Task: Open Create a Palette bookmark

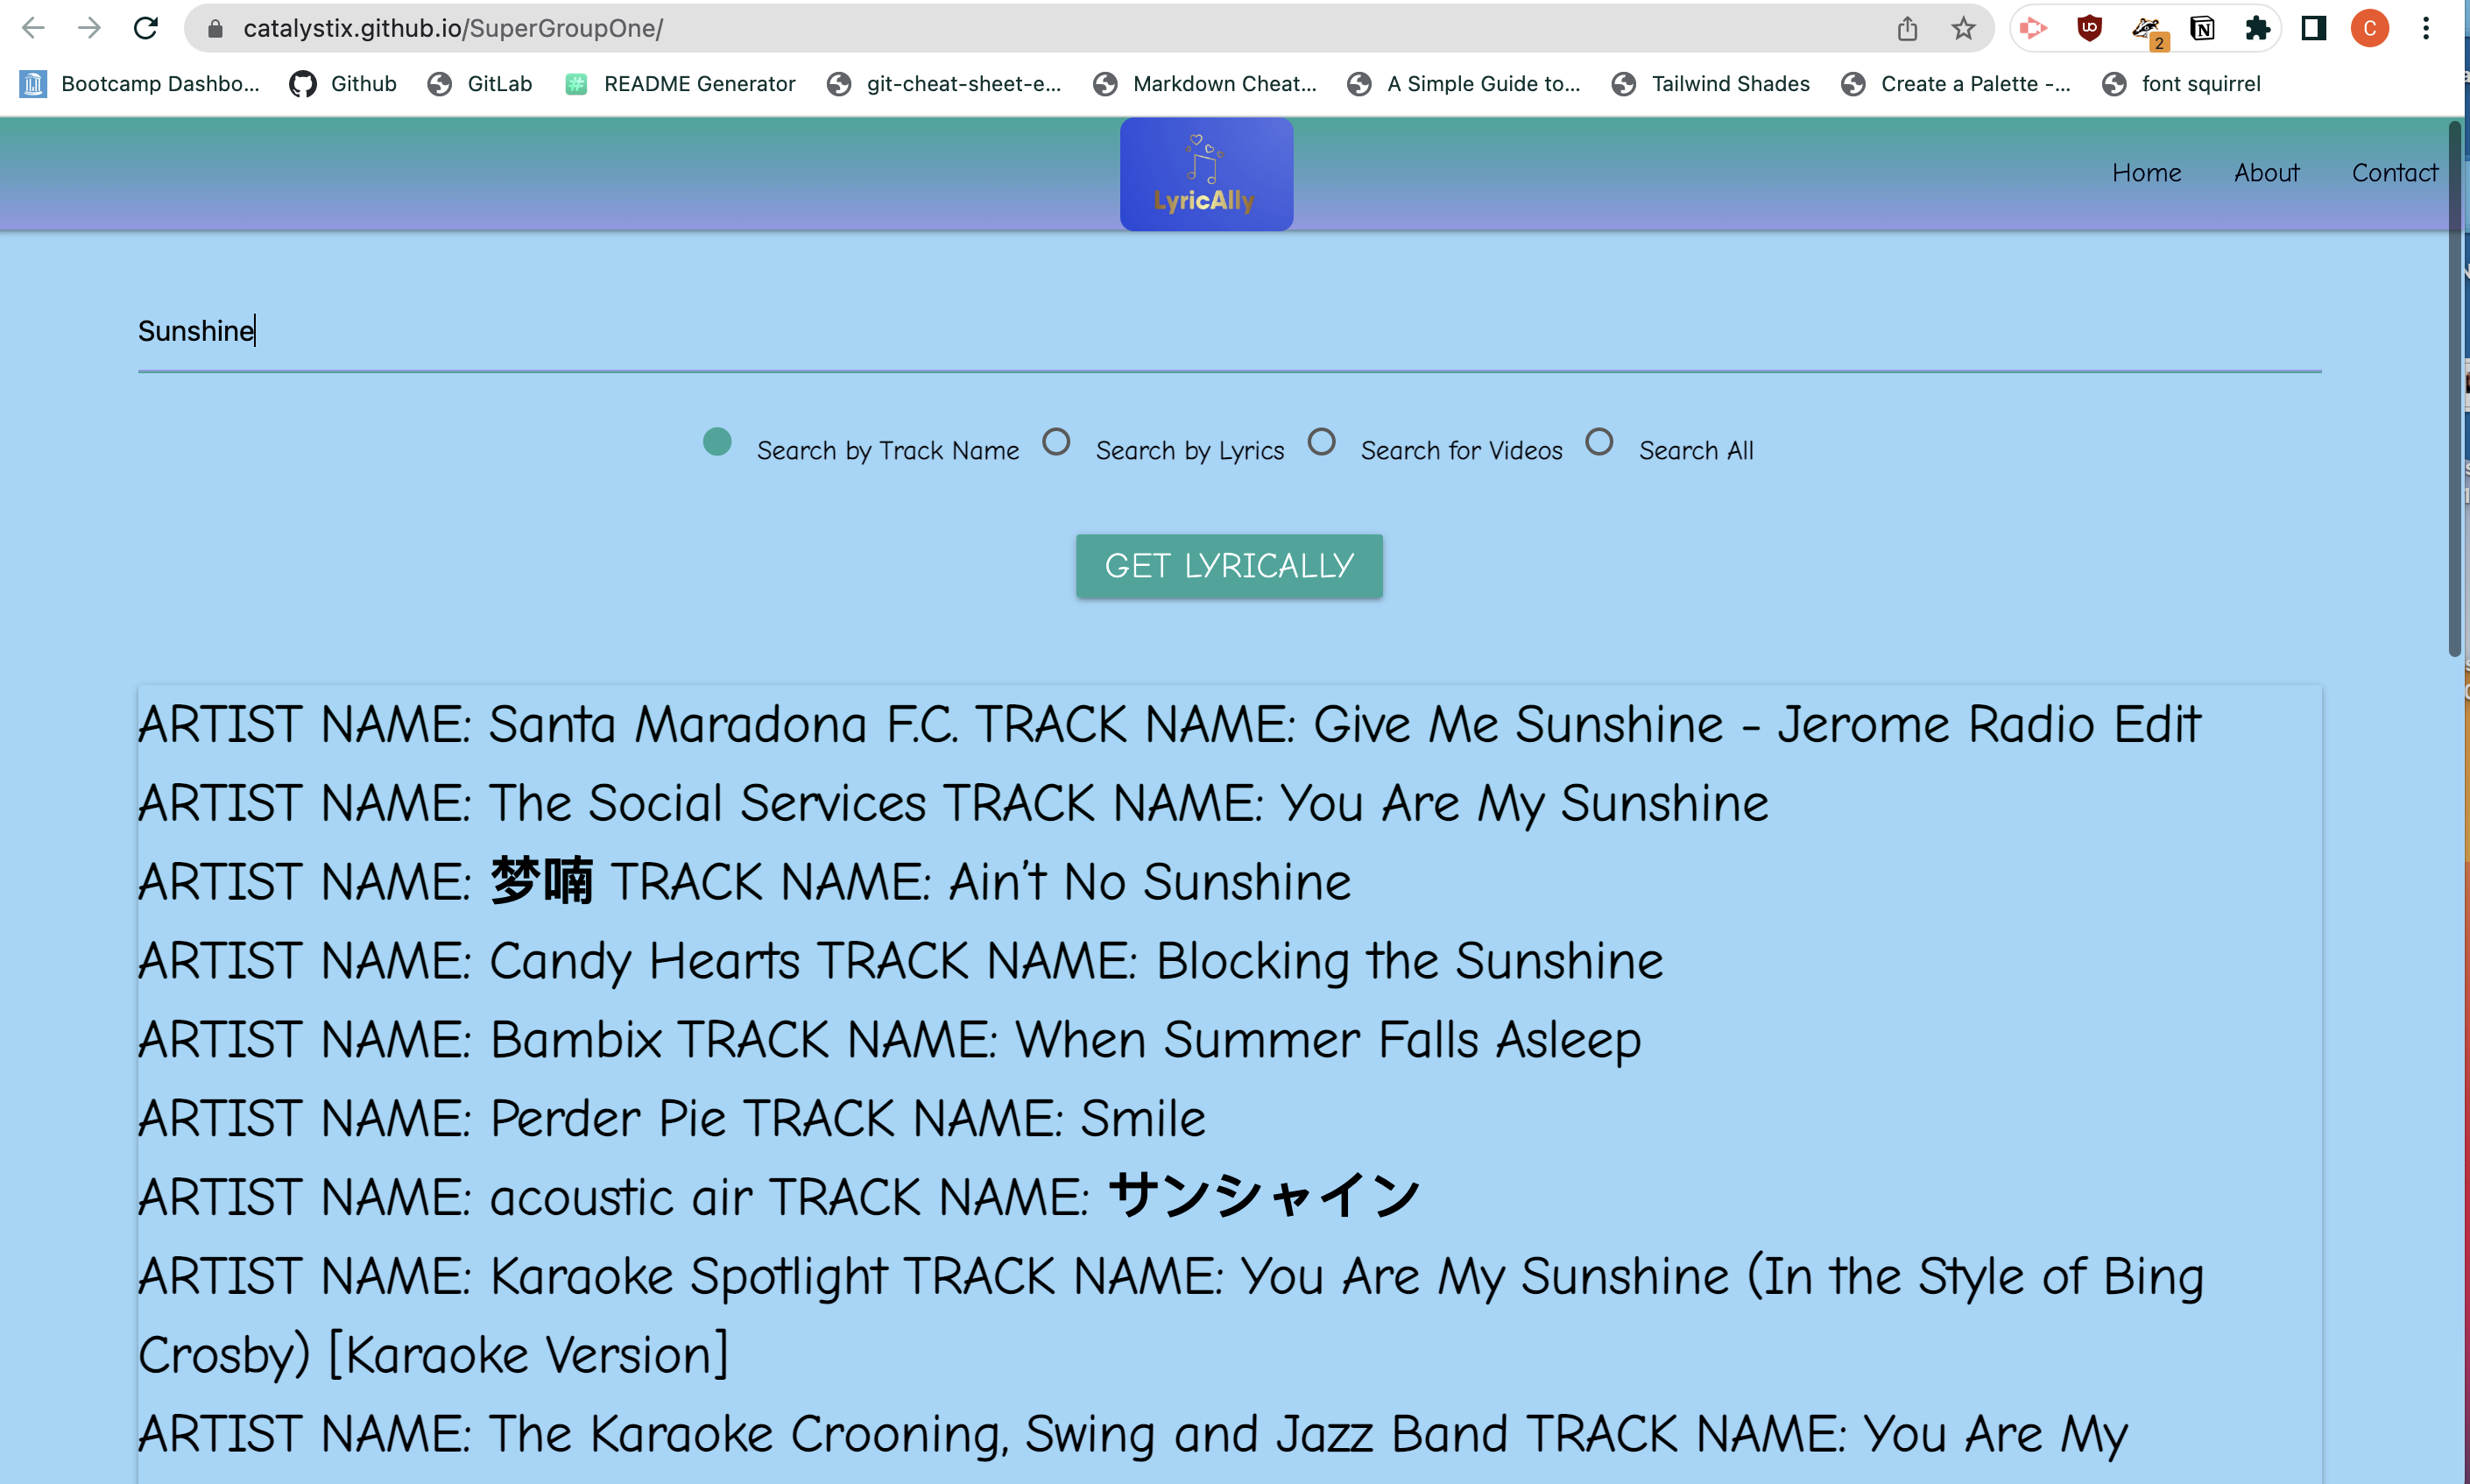Action: [x=1955, y=84]
